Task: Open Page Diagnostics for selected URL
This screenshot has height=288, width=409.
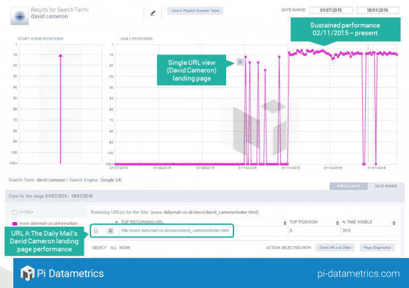Action: pos(377,247)
